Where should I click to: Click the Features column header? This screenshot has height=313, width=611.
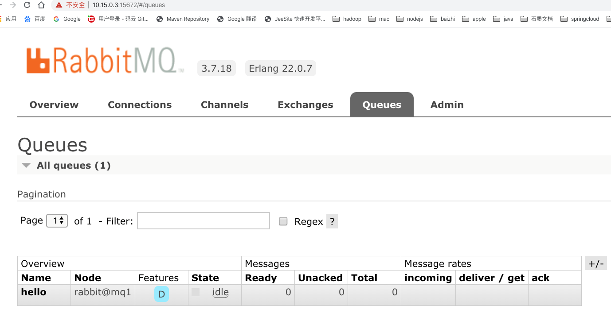(x=158, y=278)
